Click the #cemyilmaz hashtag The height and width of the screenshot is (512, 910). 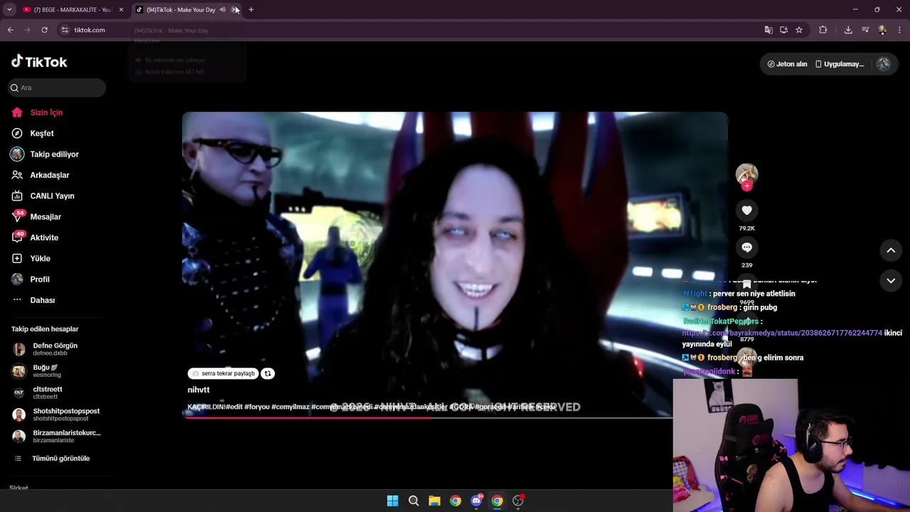point(290,407)
